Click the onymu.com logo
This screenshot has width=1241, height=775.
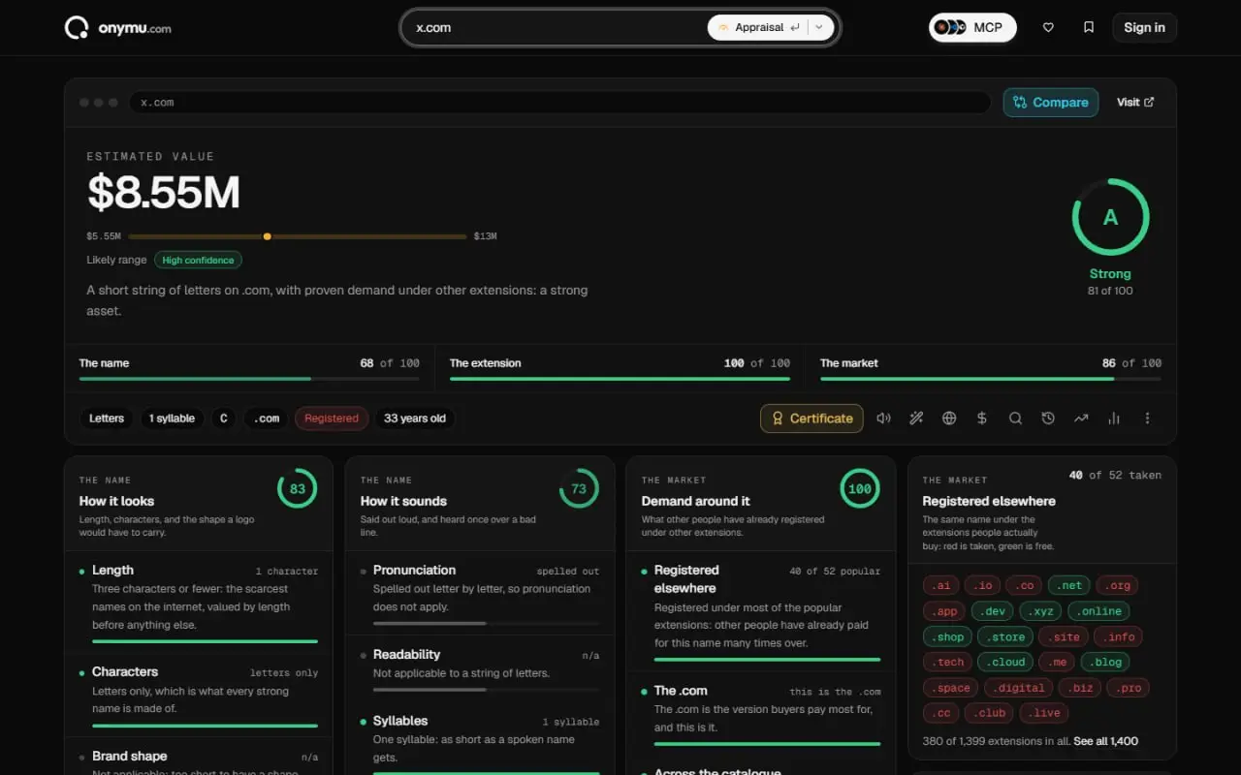[118, 28]
